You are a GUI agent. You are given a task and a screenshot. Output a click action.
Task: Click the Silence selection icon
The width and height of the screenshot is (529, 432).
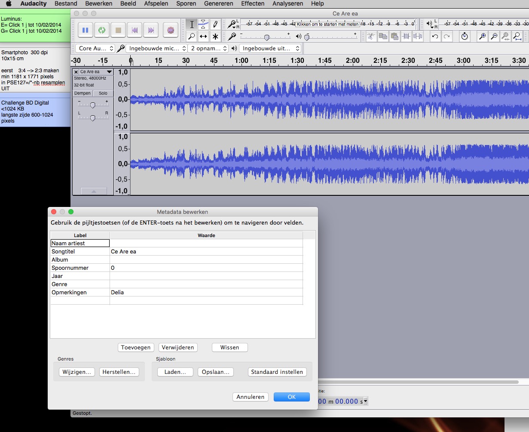[x=418, y=37]
